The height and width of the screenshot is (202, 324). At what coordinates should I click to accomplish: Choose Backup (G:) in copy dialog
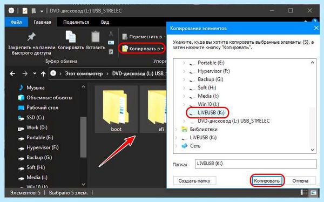[211, 79]
